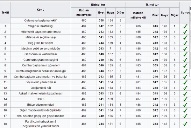Select the Diğer maddelerdeki değişiklikler cell
Image resolution: width=191 pixels, height=128 pixels.
point(41,110)
